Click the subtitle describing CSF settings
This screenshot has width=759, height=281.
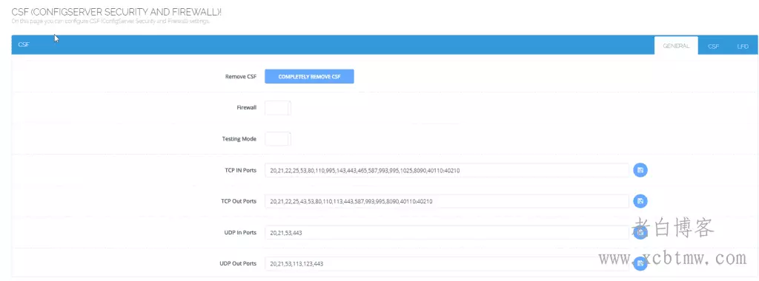tap(110, 21)
